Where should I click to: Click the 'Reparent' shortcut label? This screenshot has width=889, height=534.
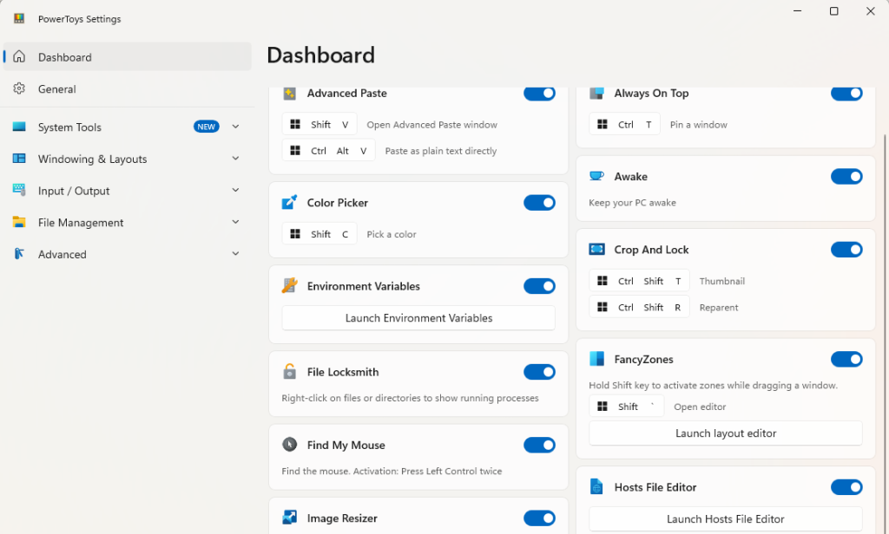pyautogui.click(x=718, y=308)
